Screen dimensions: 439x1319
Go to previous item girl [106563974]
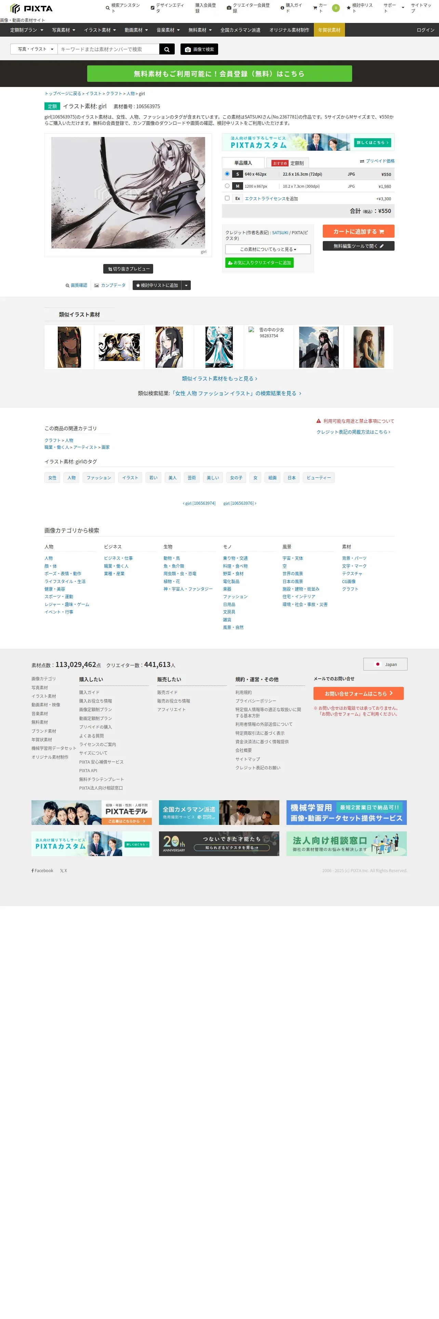(199, 503)
